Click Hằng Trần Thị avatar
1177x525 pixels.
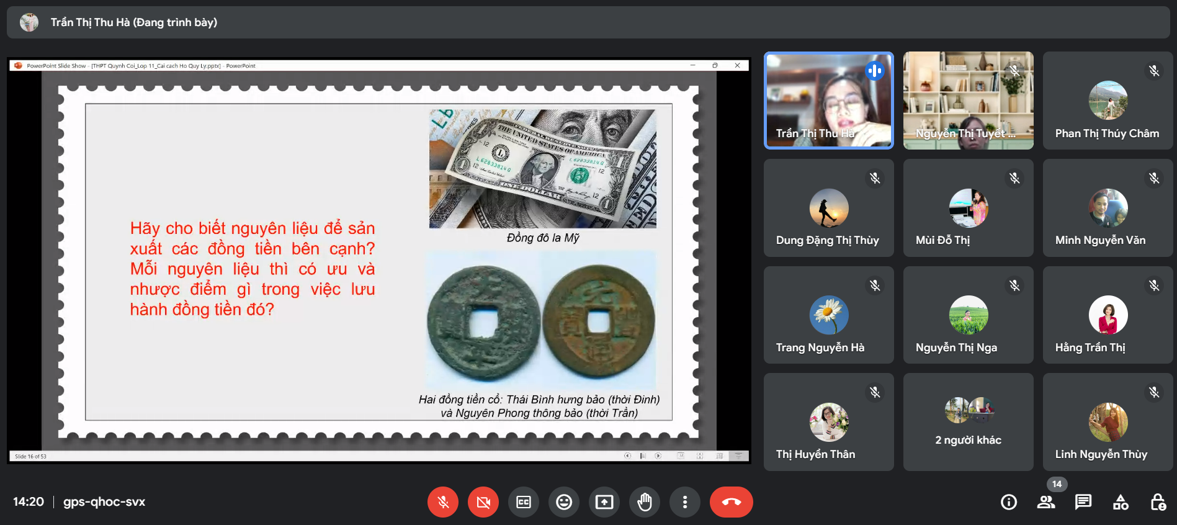coord(1108,315)
